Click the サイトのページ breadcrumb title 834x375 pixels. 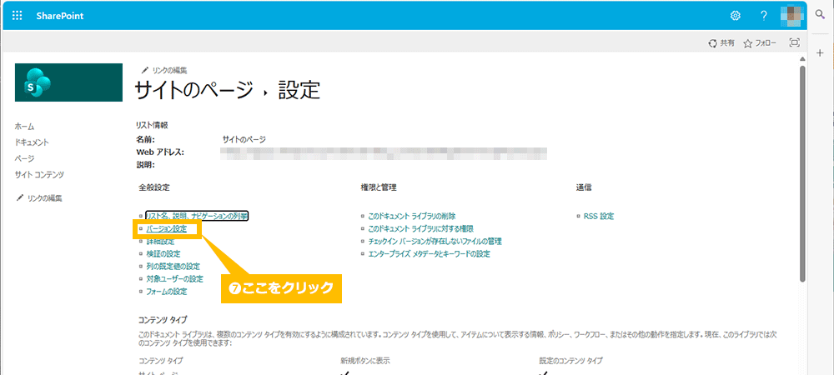193,91
